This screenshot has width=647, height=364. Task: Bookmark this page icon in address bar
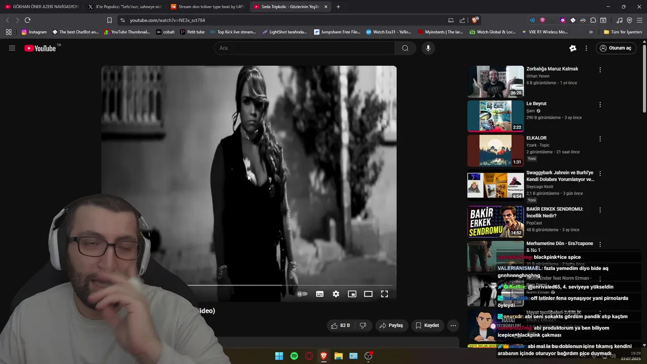click(x=109, y=20)
